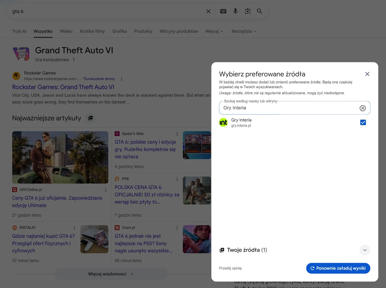
Task: Open GTA 6: polskie ceny i edycje article
Action: 145,149
